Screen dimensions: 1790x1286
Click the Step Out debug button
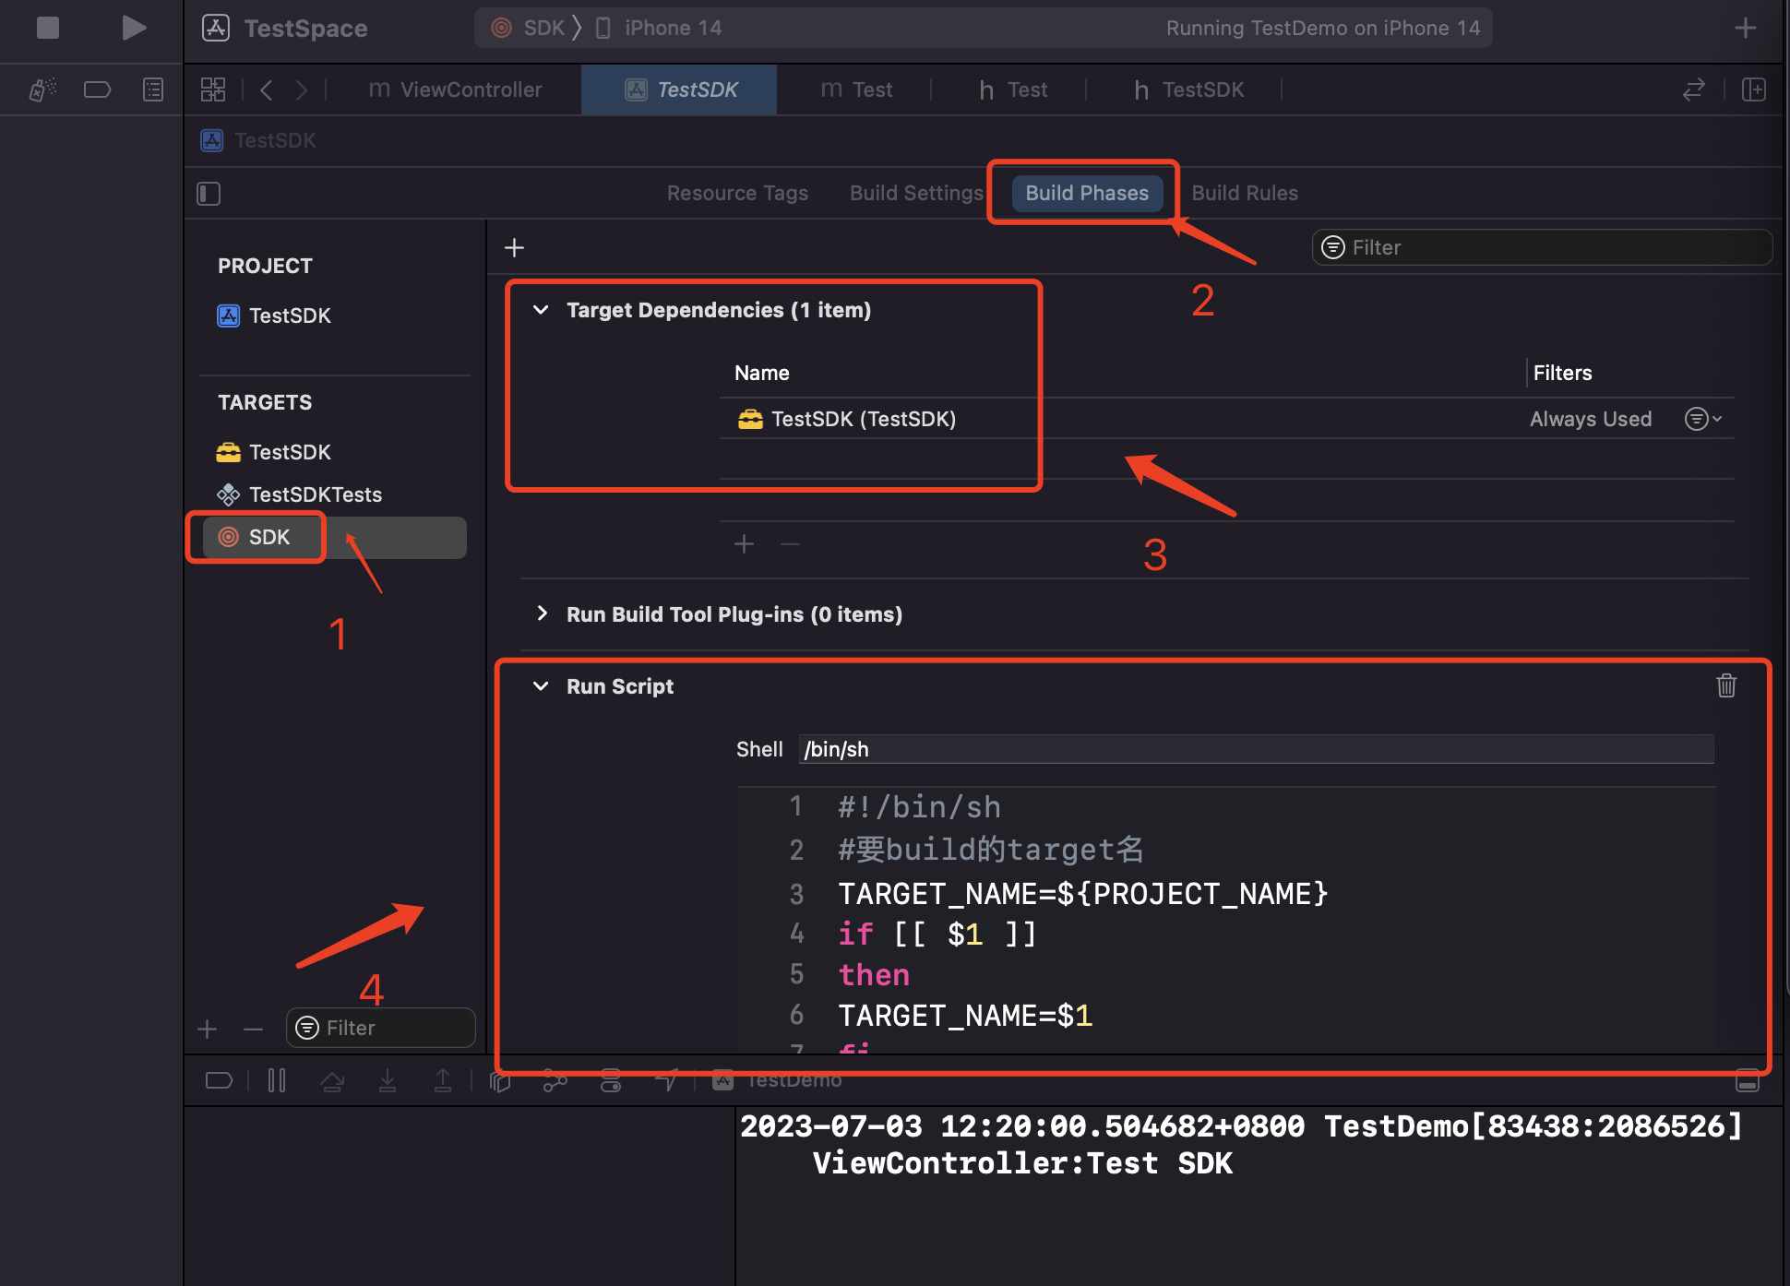443,1080
